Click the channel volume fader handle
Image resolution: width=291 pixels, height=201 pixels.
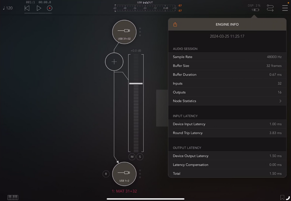[x=136, y=84]
